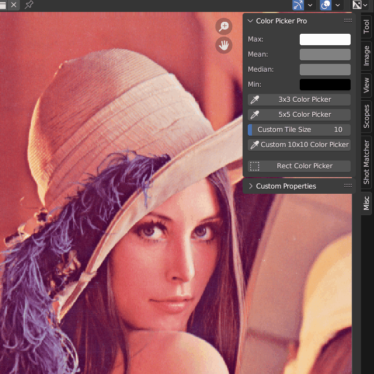This screenshot has height=374, width=374.
Task: Open the gizmo options dropdown arrow
Action: (310, 5)
